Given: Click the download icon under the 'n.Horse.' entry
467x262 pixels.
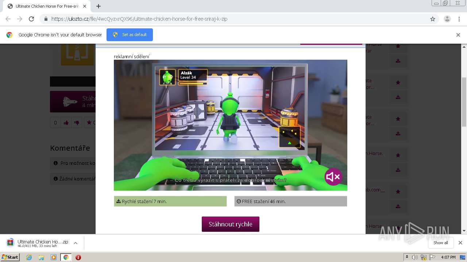Looking at the screenshot, I should click(398, 170).
